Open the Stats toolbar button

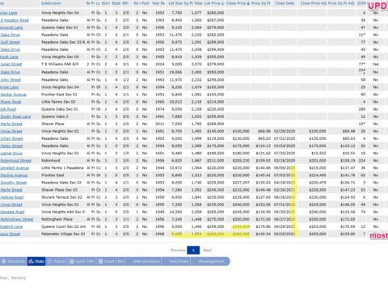[36, 261]
